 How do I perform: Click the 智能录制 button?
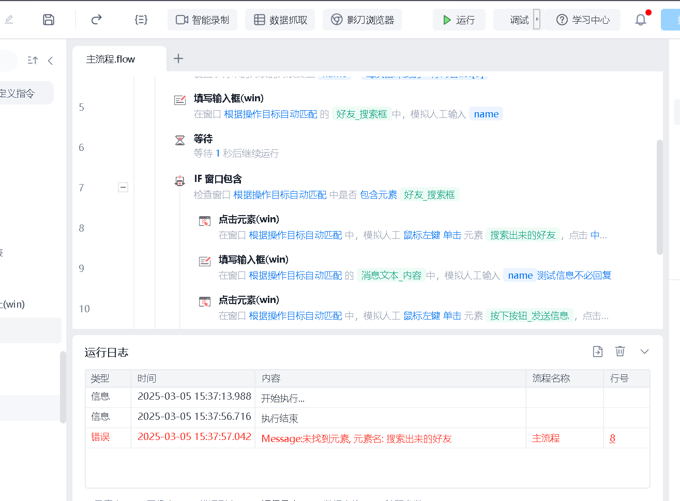tap(203, 20)
